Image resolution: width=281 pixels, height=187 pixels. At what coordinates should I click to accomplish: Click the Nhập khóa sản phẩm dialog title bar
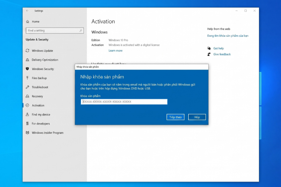[x=141, y=67]
